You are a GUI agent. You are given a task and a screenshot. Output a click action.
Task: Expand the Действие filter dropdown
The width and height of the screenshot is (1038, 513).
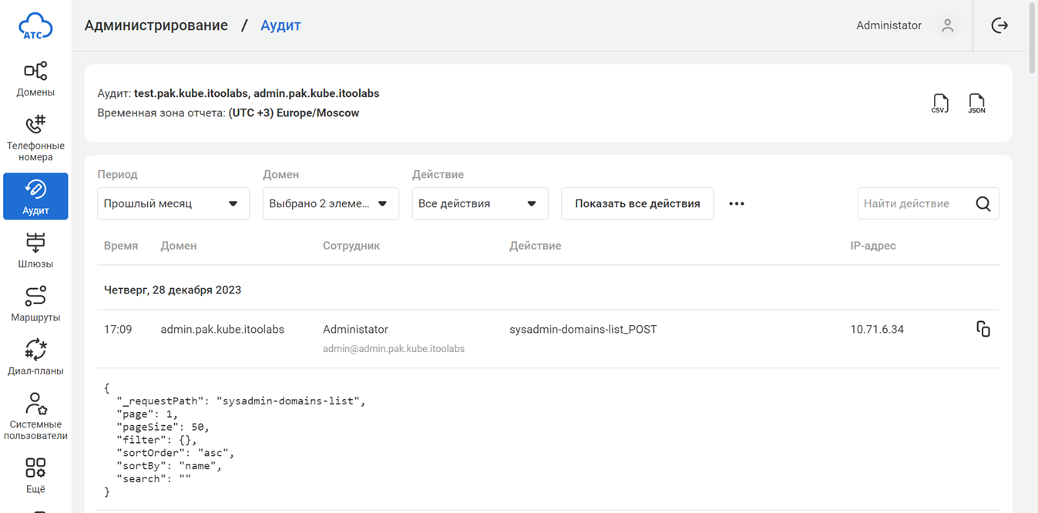point(479,204)
